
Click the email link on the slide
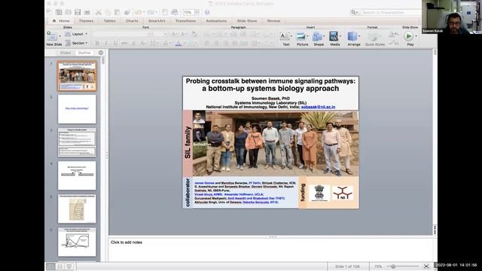click(318, 107)
